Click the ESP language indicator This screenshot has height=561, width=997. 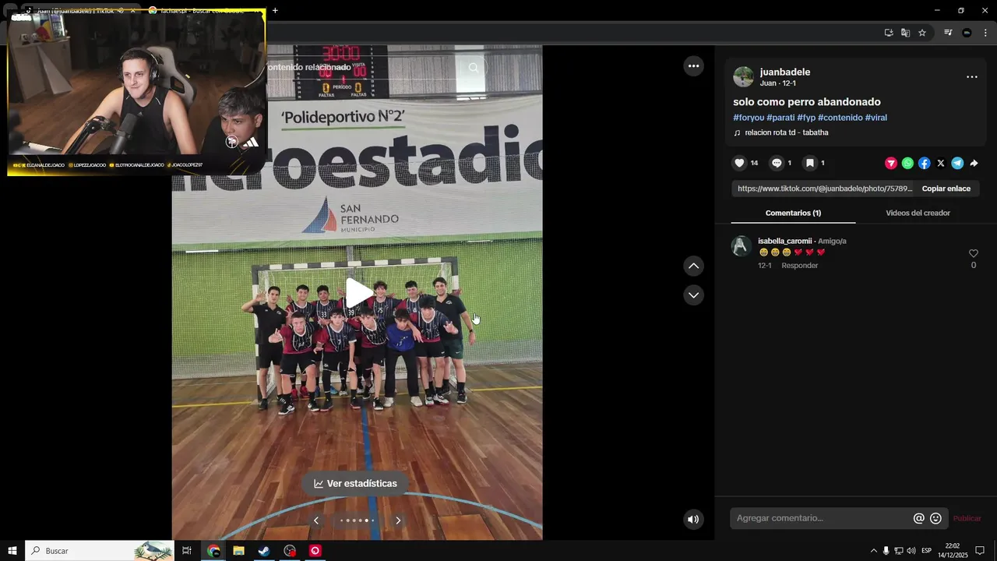(x=927, y=551)
